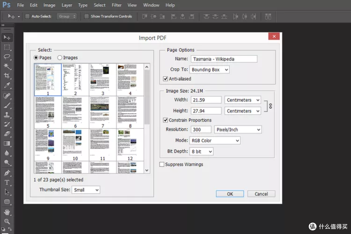
Task: Click the foreground/background color swatches
Action: pos(3,229)
